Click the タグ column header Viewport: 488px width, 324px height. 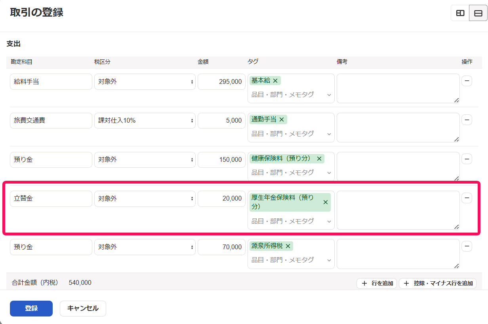(253, 62)
